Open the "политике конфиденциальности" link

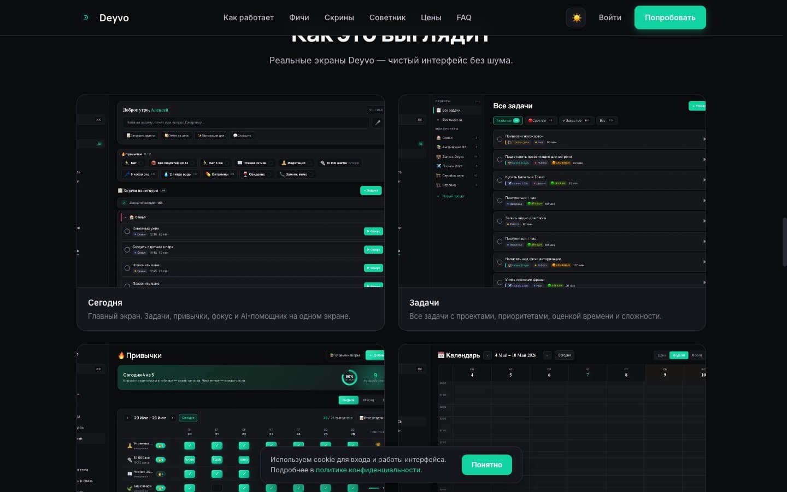click(368, 470)
